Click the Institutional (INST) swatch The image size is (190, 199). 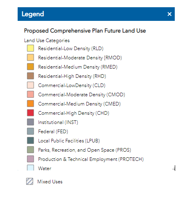click(x=30, y=122)
